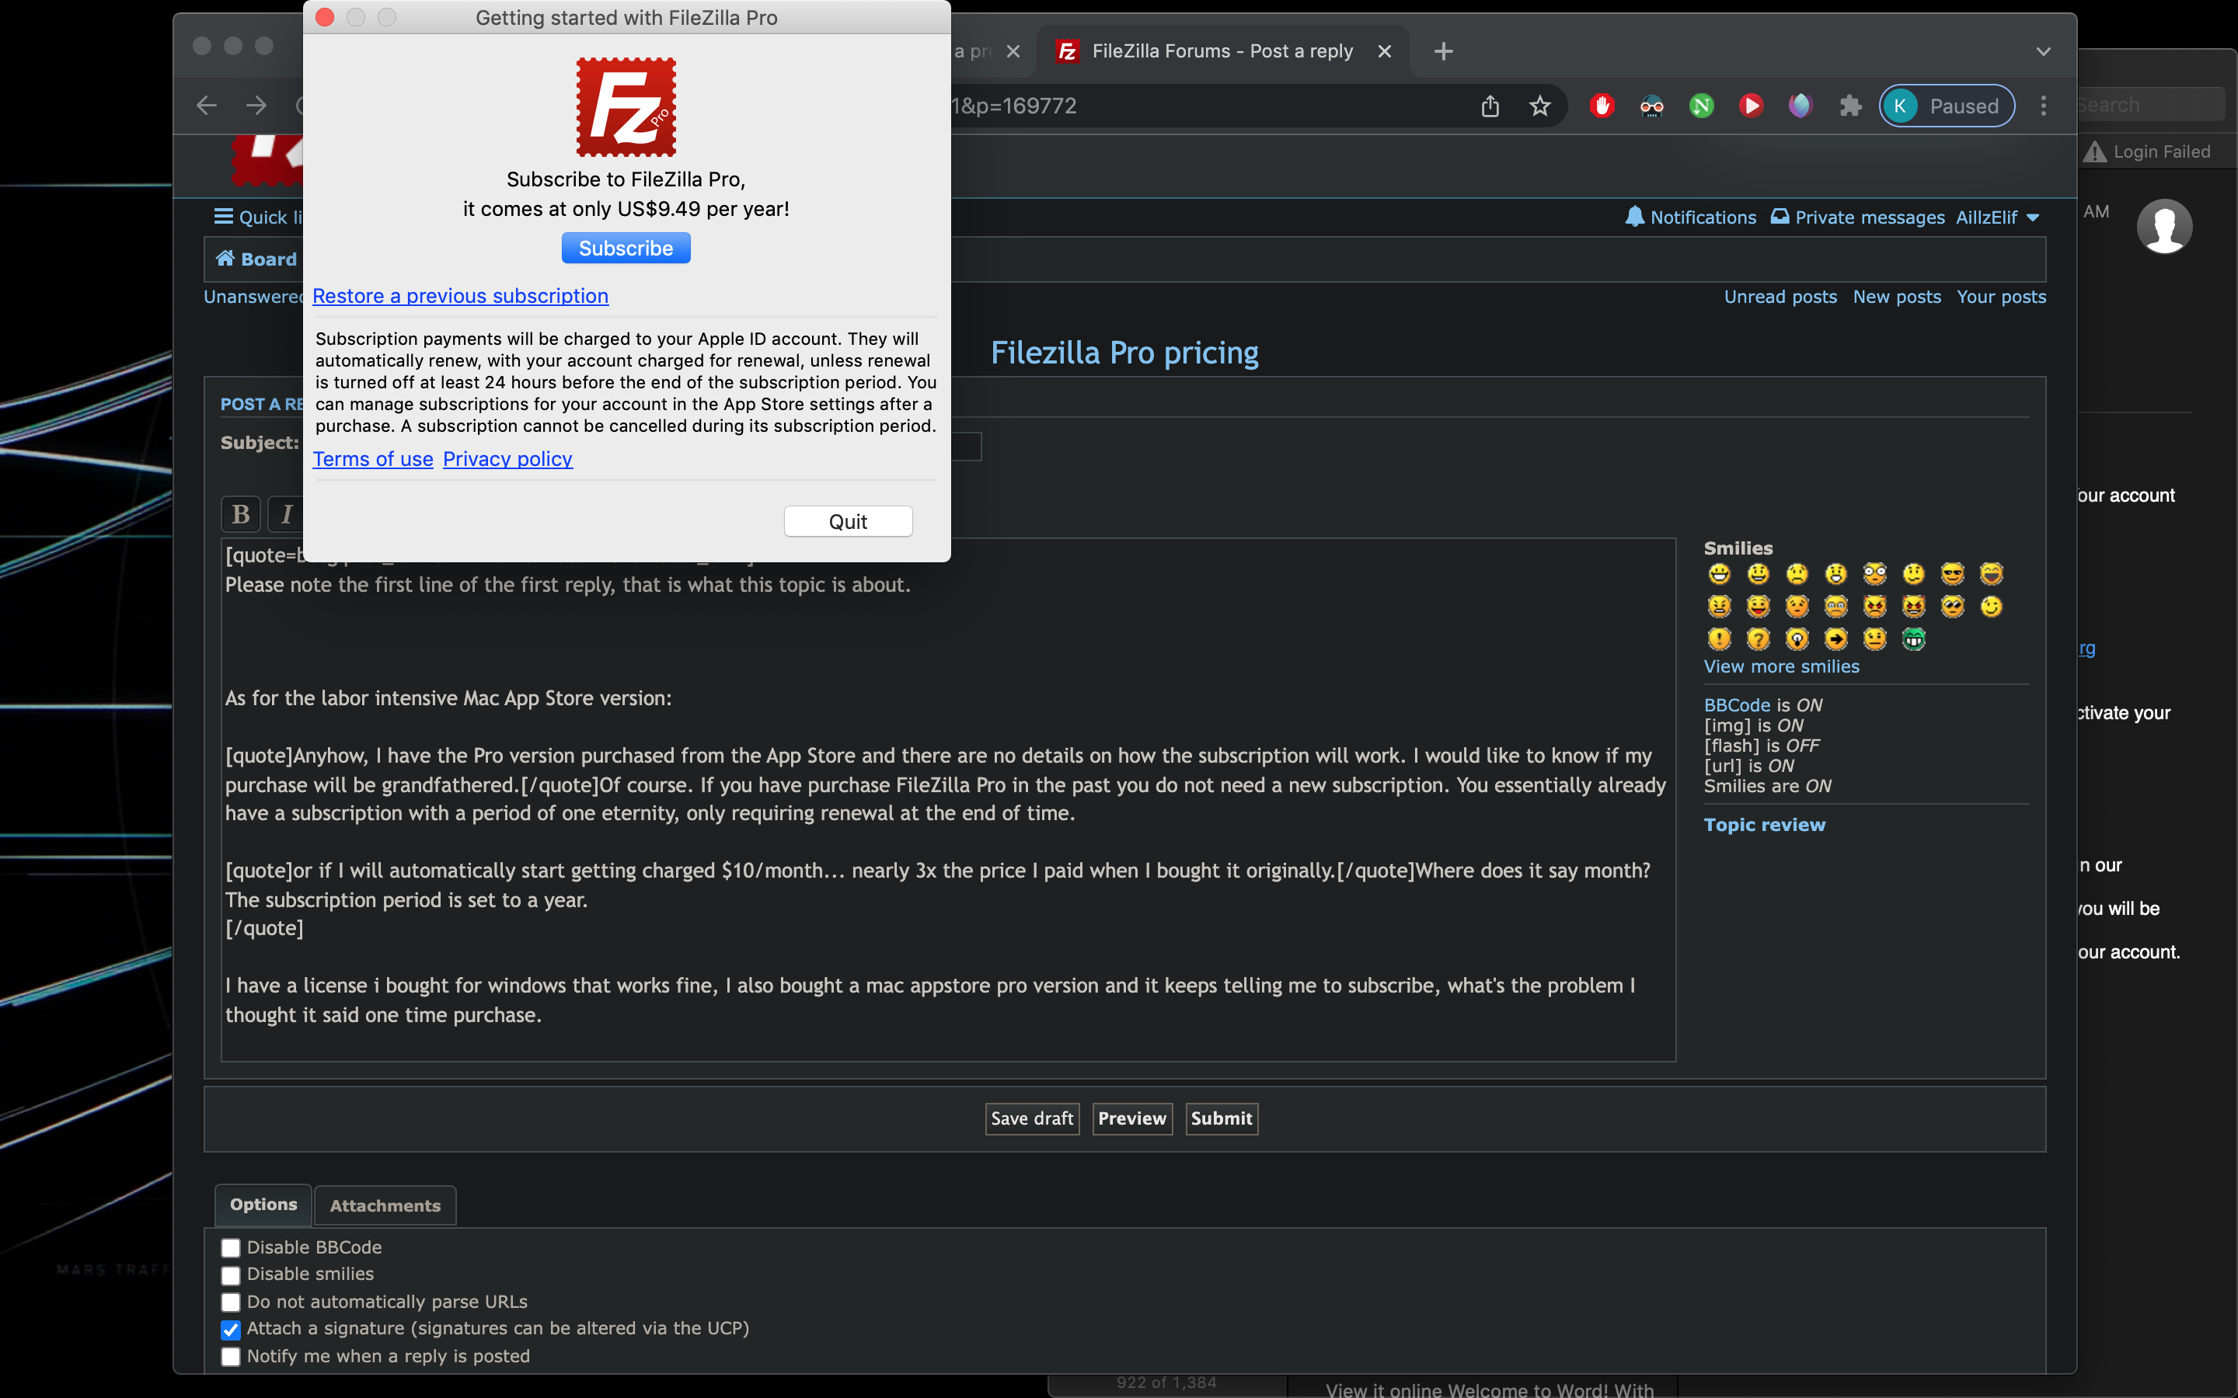Click the Submit button to post reply

1218,1118
